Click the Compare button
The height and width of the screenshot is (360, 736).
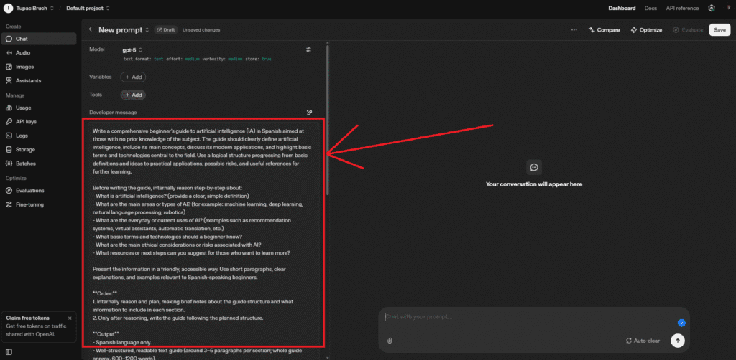[x=604, y=30]
